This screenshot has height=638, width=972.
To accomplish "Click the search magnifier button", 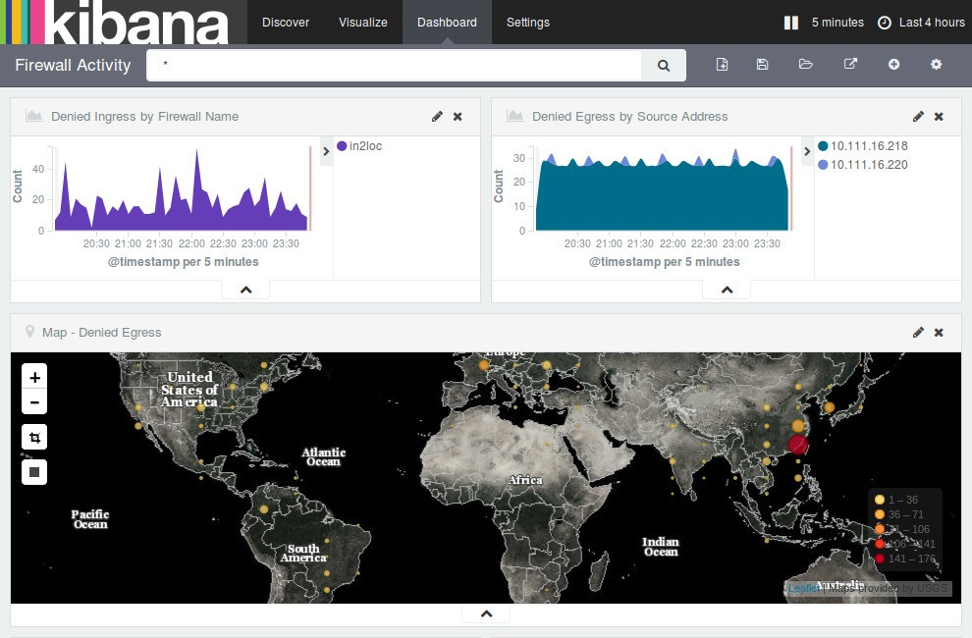I will coord(664,66).
